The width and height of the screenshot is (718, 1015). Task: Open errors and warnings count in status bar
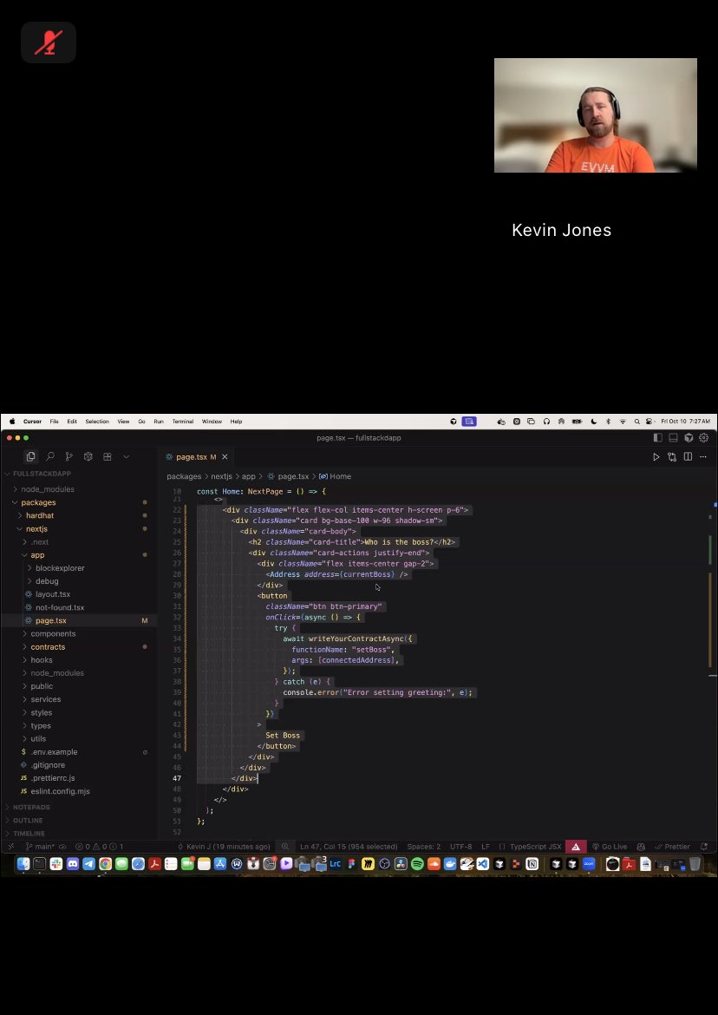tap(99, 847)
